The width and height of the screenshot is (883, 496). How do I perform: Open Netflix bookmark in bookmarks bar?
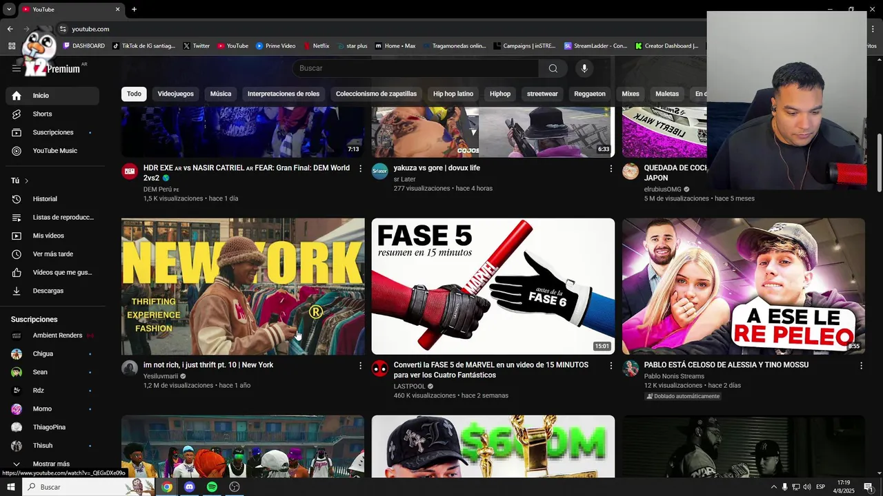click(317, 46)
